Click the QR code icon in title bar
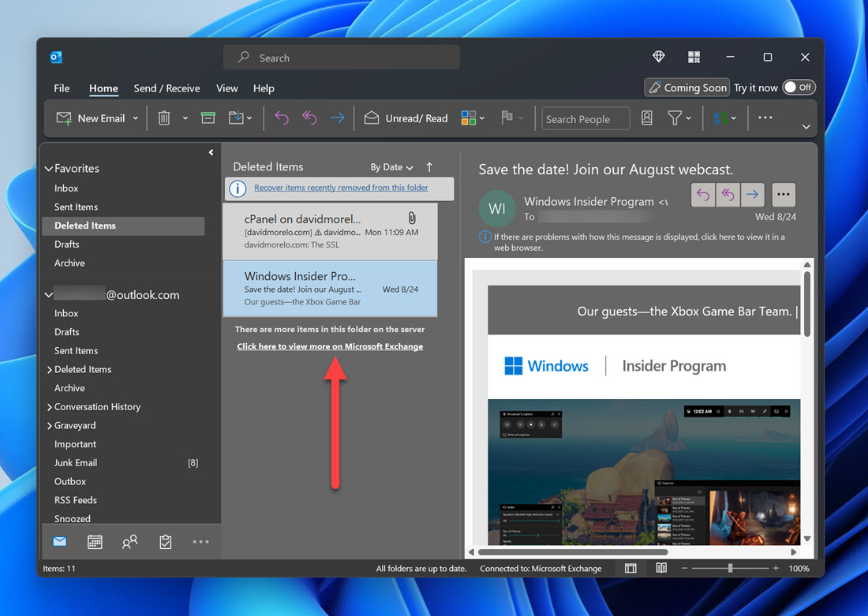 pos(694,57)
